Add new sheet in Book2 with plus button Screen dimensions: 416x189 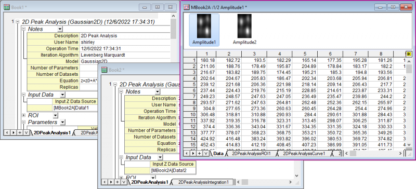118,182
